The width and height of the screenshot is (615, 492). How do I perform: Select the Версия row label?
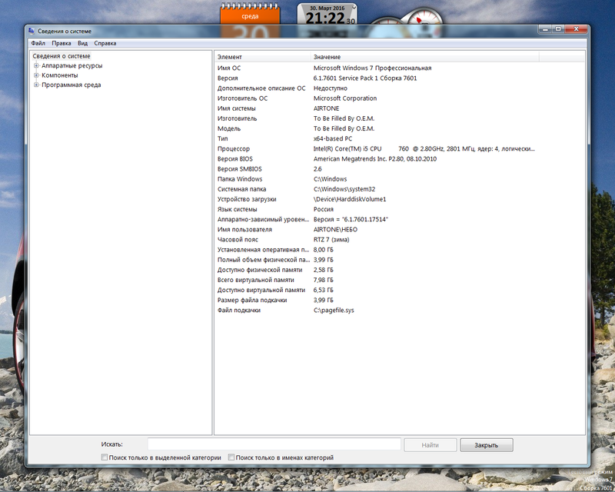click(x=228, y=78)
